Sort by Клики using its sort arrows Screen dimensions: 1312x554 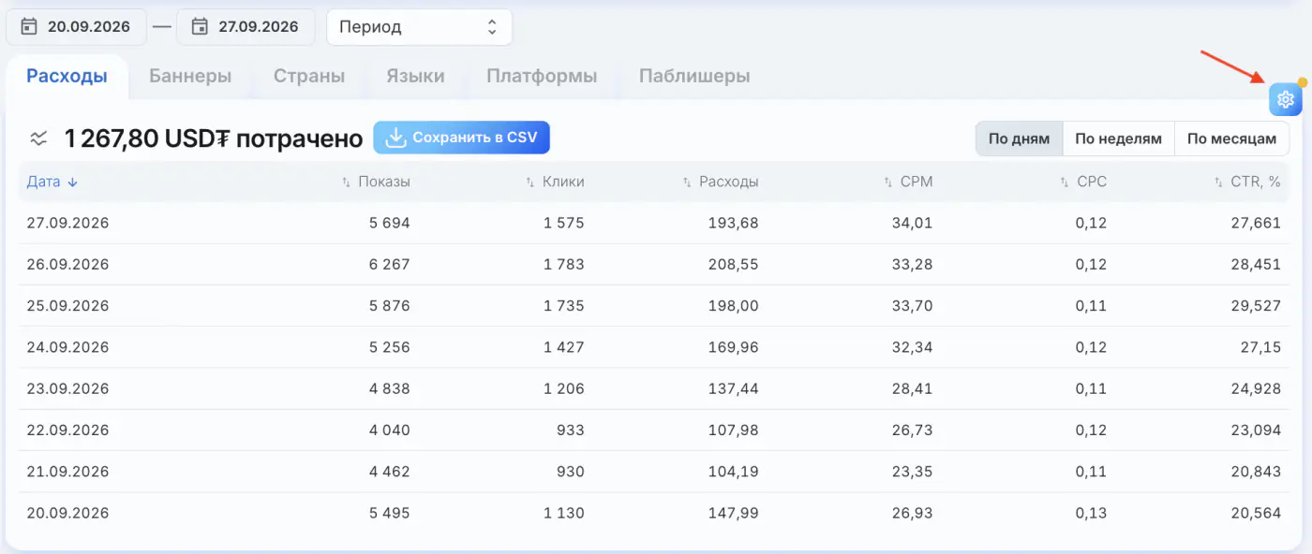coord(530,182)
